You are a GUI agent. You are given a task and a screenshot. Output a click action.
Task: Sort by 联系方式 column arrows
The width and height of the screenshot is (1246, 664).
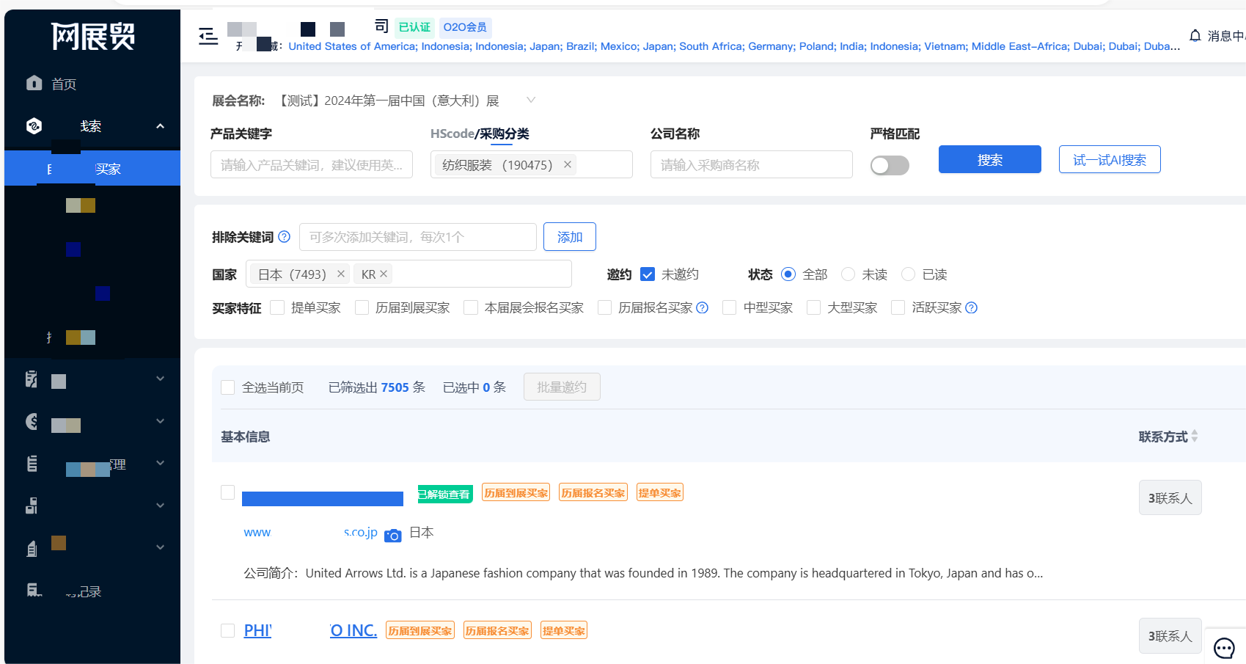(1195, 437)
